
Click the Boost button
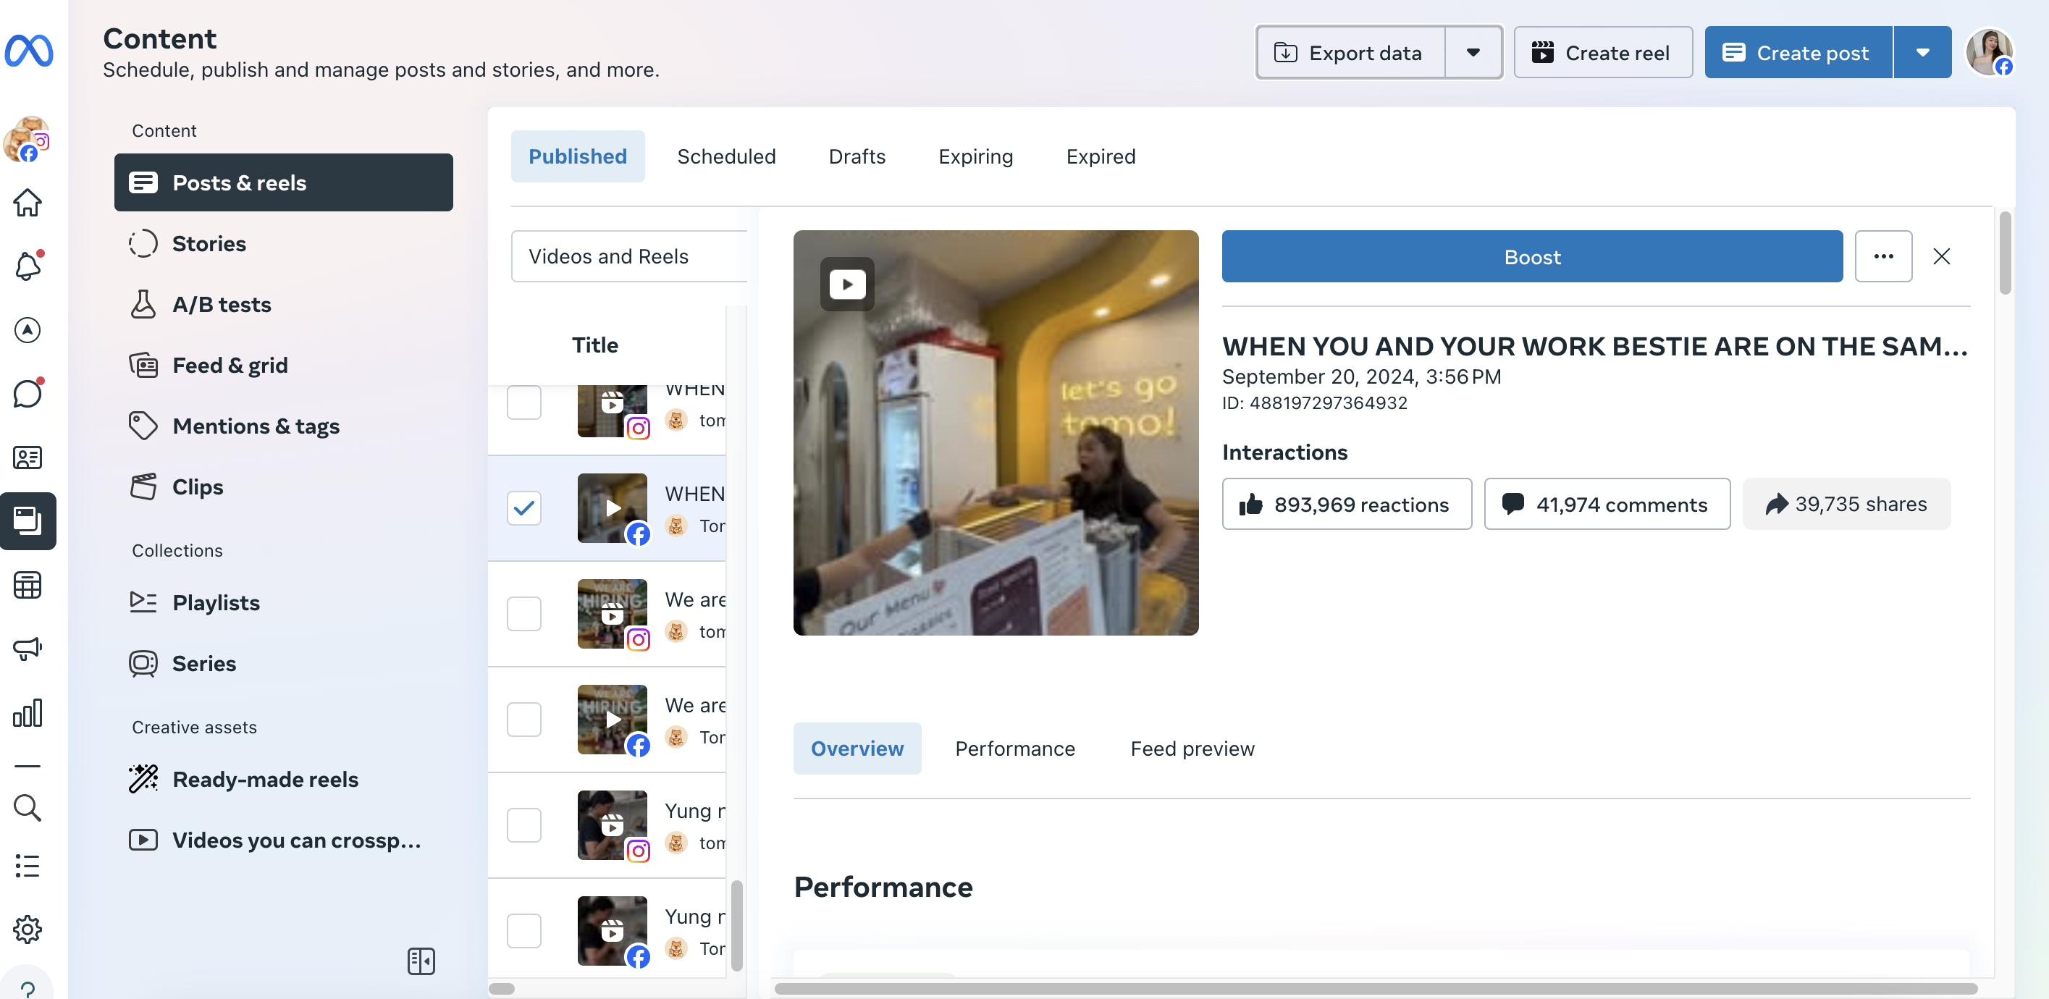click(x=1531, y=256)
